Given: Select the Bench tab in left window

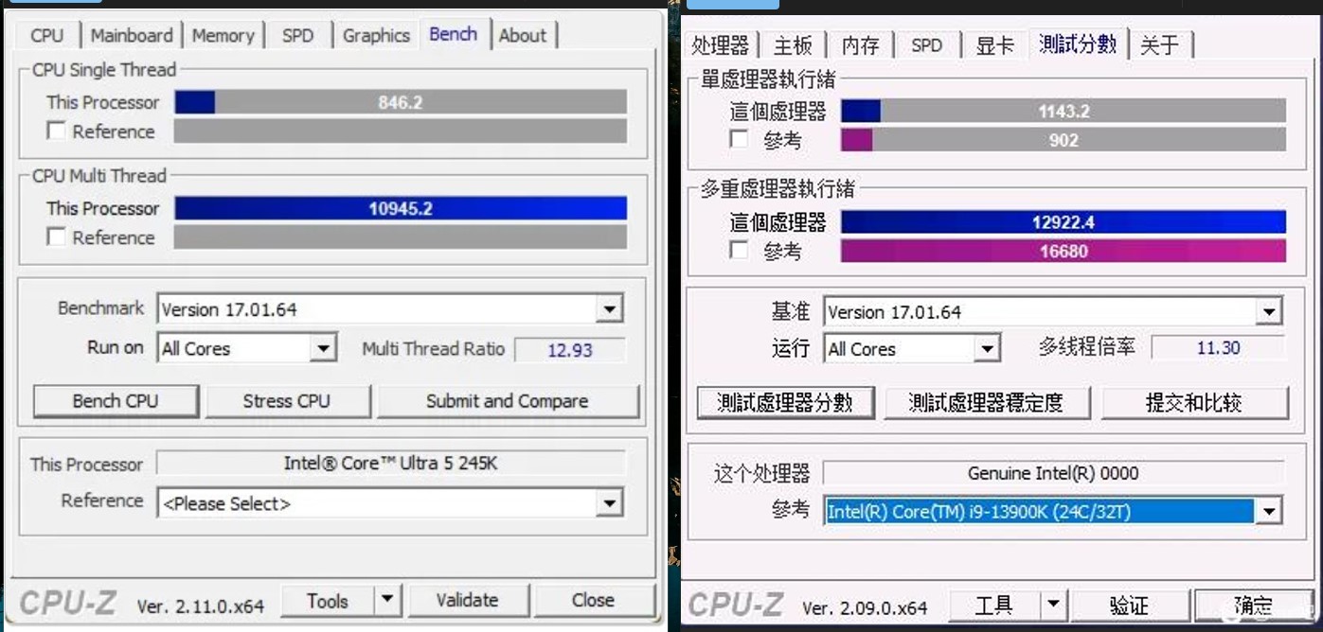Looking at the screenshot, I should tap(453, 34).
